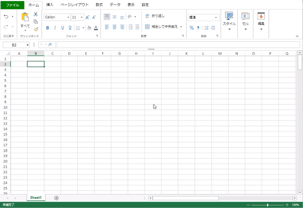The height and width of the screenshot is (208, 303).
Task: Click the Increase Font Size icon
Action: click(x=87, y=17)
